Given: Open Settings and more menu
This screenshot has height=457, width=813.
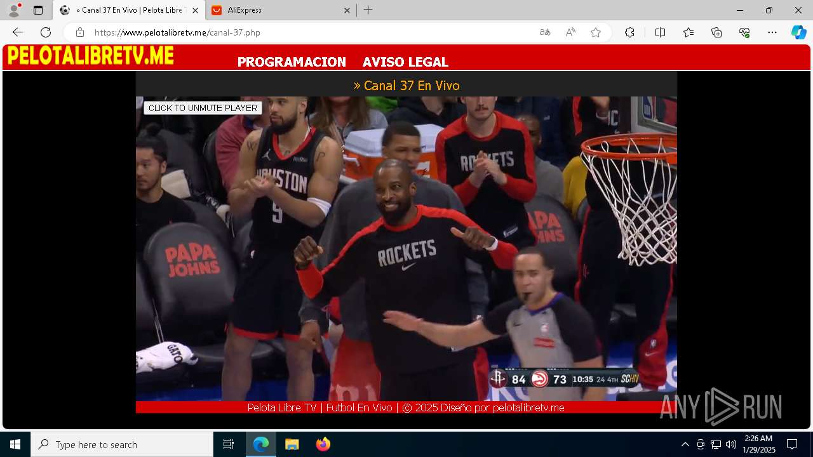Looking at the screenshot, I should coord(772,32).
